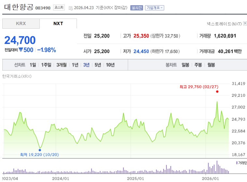247x182 pixels.
Task: Switch to 주봉 candle chart
Action: pos(198,65)
